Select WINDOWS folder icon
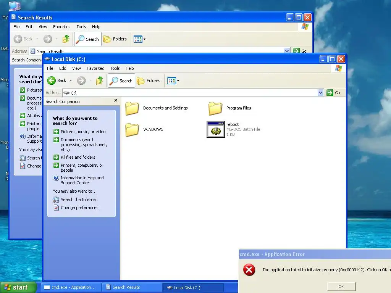 coord(132,130)
